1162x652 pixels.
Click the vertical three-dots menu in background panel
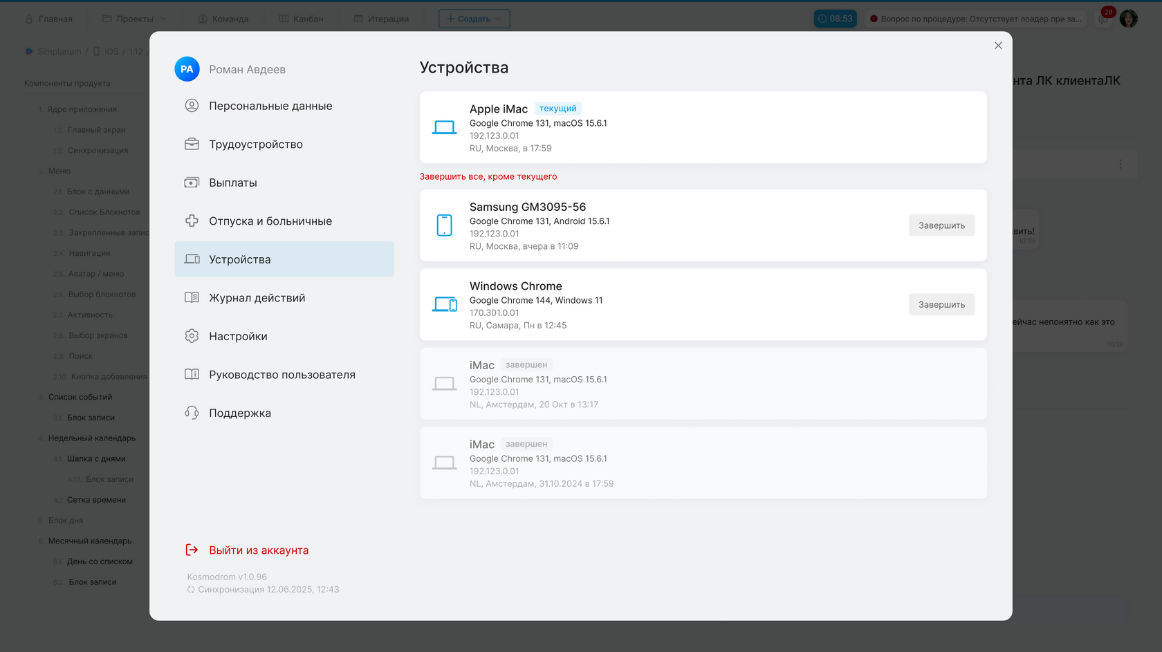click(1120, 164)
